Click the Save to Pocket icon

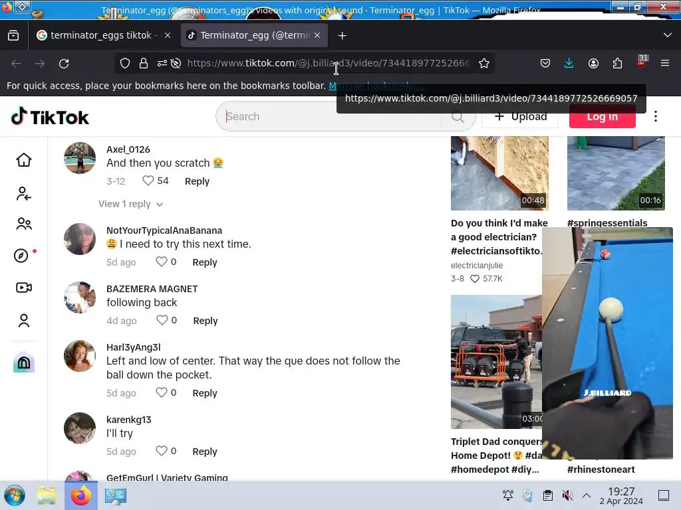545,63
